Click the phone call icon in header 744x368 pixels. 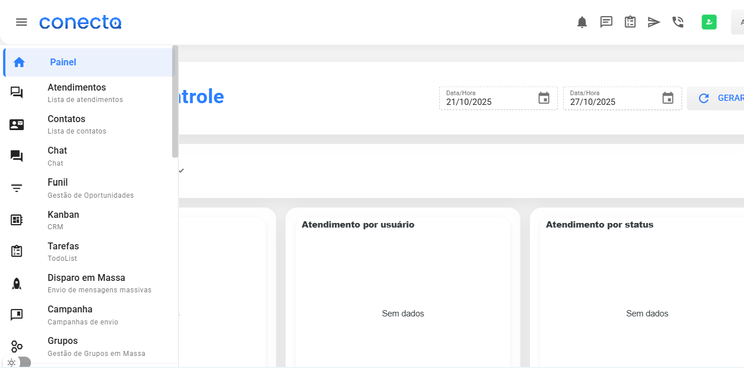[678, 22]
